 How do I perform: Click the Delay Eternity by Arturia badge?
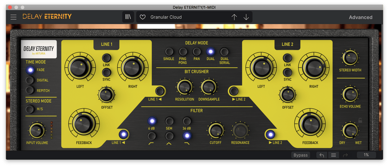[x=39, y=49]
